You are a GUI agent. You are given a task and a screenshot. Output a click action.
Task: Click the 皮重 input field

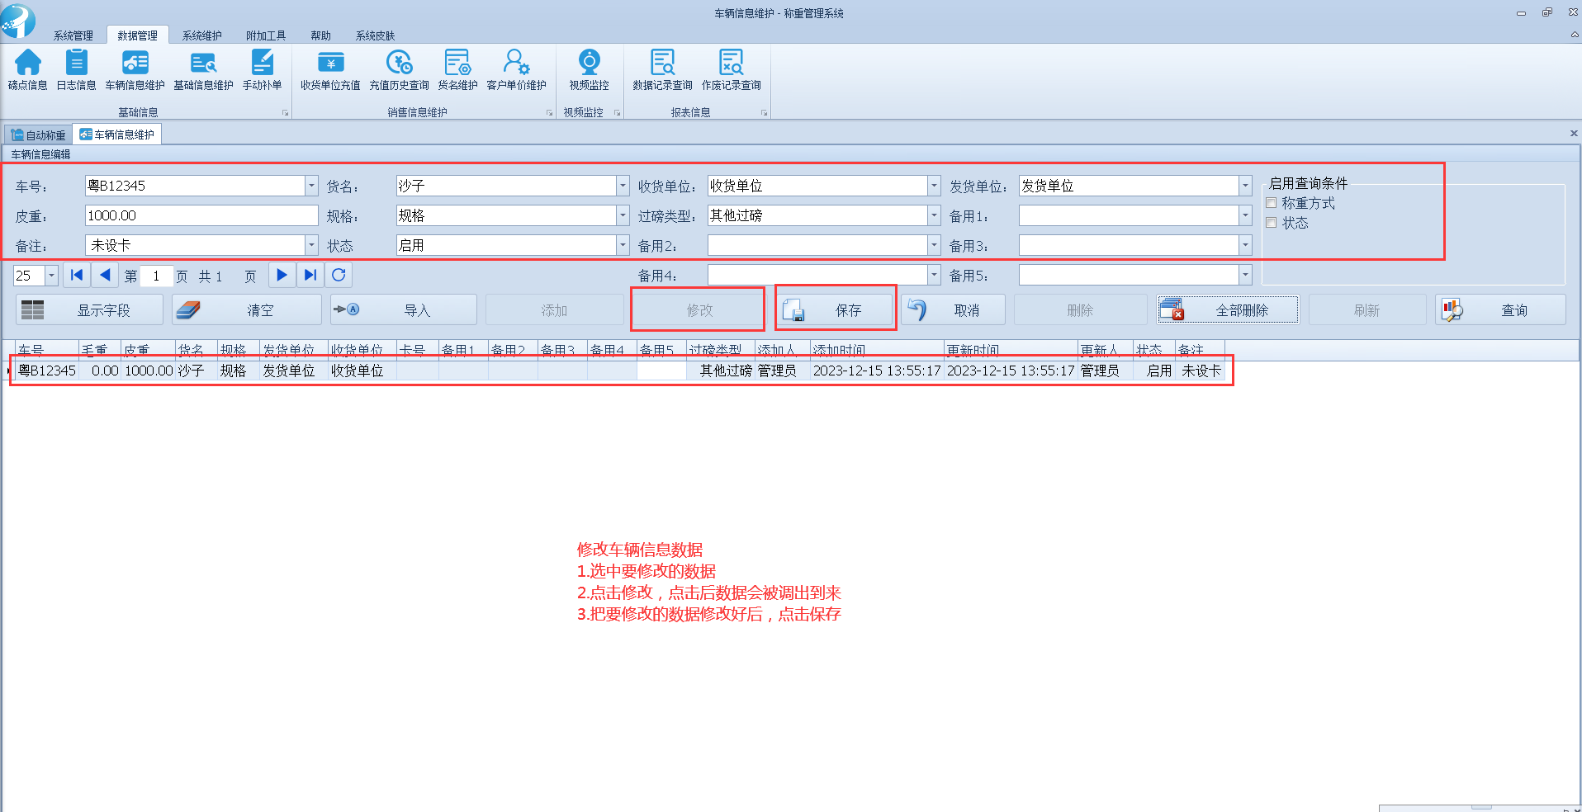click(x=201, y=215)
